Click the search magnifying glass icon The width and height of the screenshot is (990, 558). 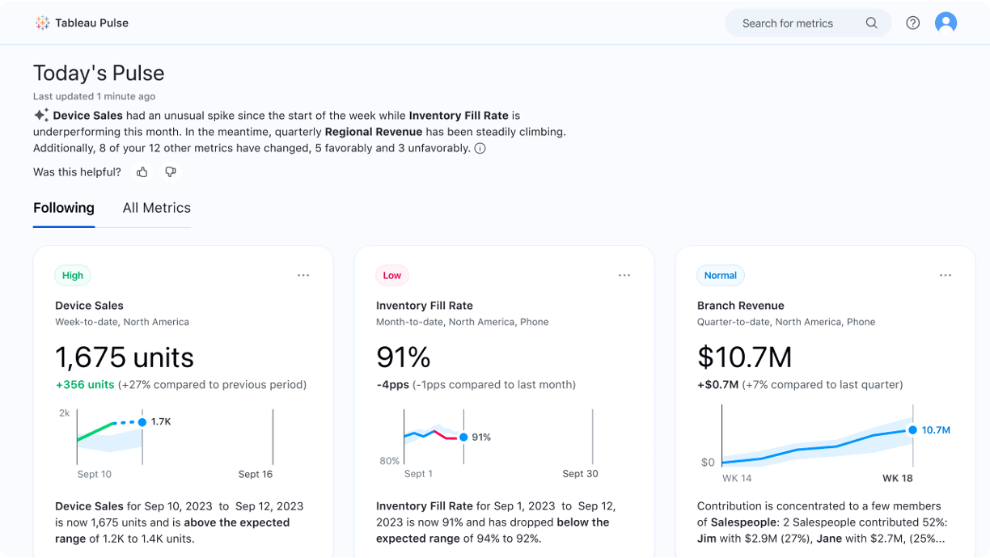871,23
